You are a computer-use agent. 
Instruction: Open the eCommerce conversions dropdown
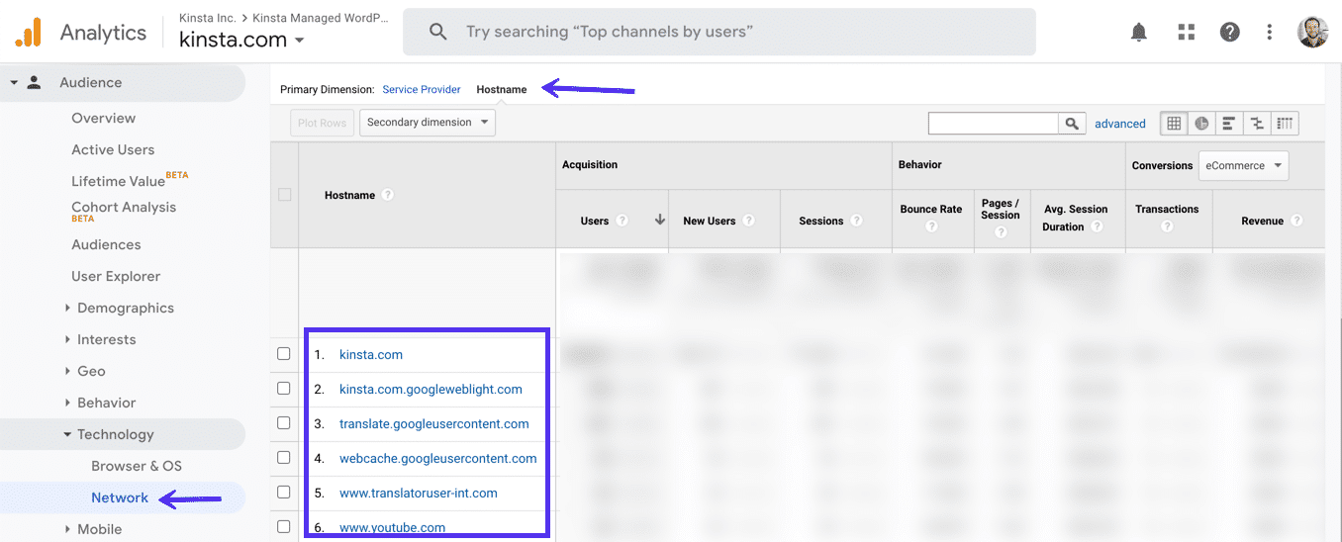1243,166
